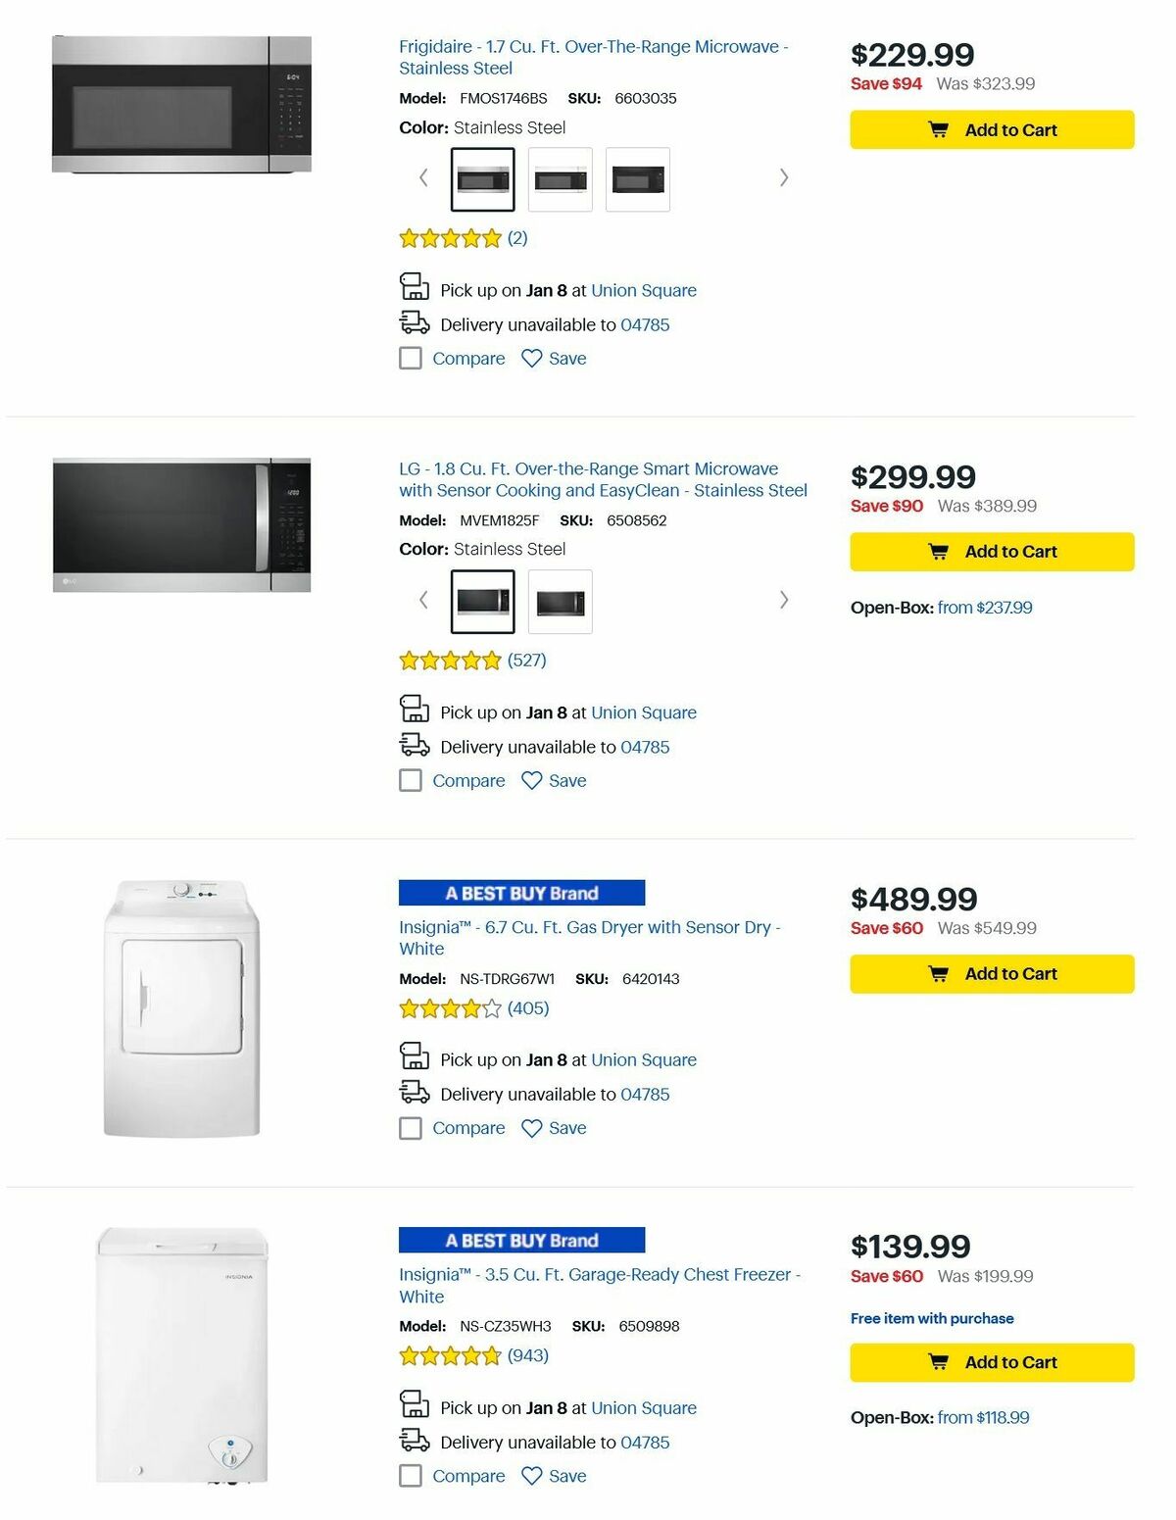The image size is (1176, 1520).
Task: Click star rating for LG microwave
Action: point(451,661)
